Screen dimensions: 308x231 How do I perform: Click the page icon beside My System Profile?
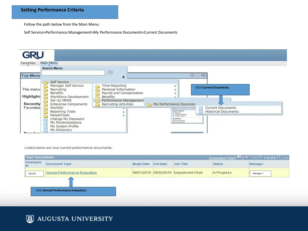click(46, 127)
